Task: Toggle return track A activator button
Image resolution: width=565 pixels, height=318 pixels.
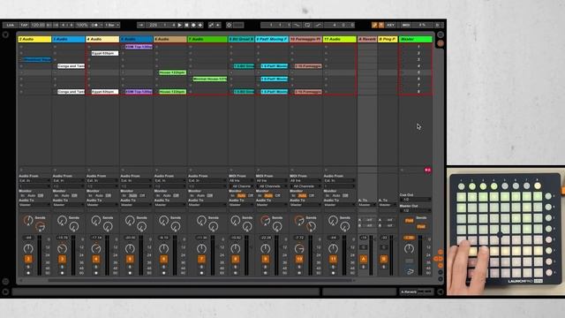Action: 363,259
